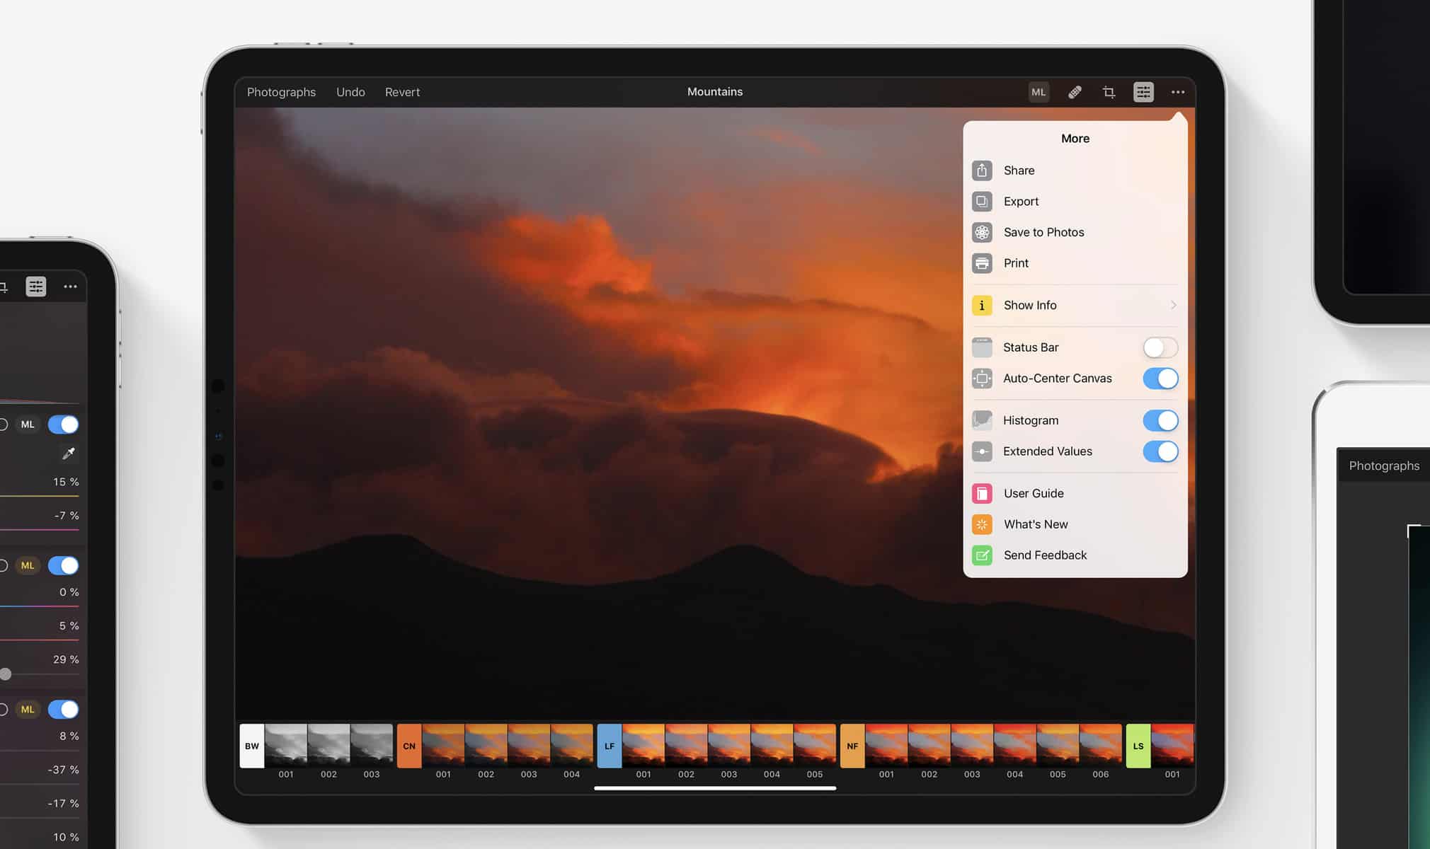The image size is (1430, 849).
Task: Open the Crop tool
Action: [1109, 92]
